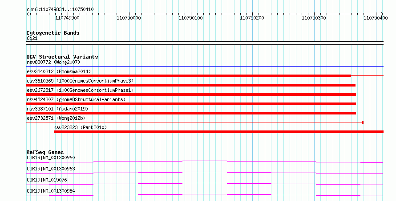The height and width of the screenshot is (201, 396).
Task: Click ruler tick label 110750400
Action: 376,18
